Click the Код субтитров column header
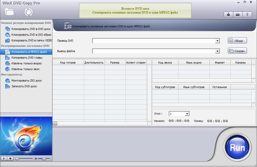This screenshot has height=167, width=257. (165, 87)
